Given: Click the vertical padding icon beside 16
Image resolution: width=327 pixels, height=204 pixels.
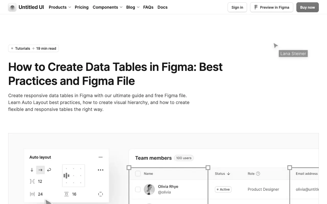Looking at the screenshot, I should [66, 194].
